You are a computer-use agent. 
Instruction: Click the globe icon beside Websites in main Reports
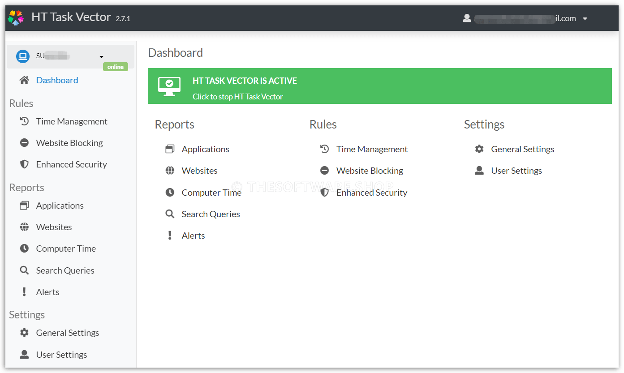tap(170, 171)
